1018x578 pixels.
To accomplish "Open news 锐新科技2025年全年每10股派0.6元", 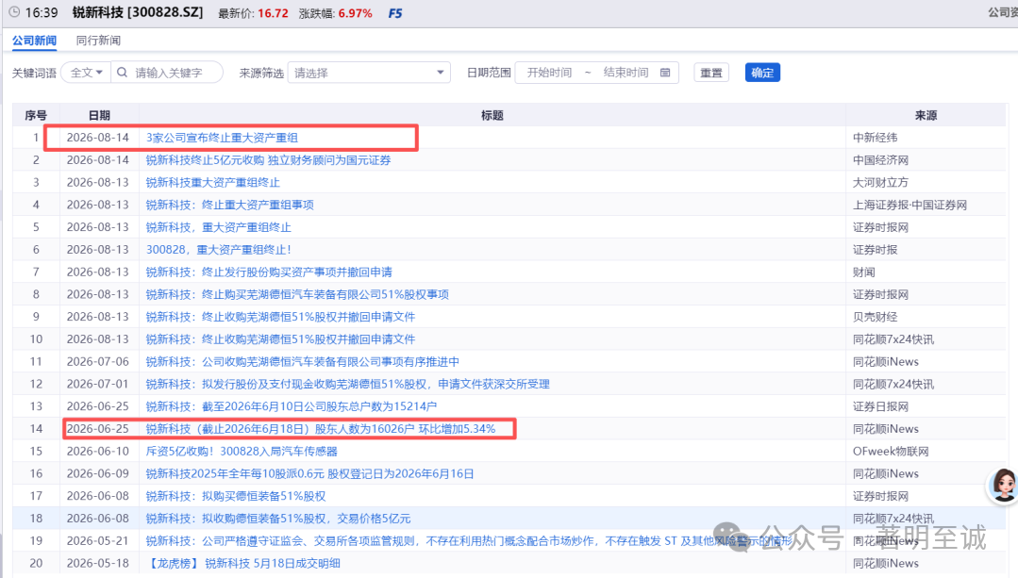I will coord(309,473).
